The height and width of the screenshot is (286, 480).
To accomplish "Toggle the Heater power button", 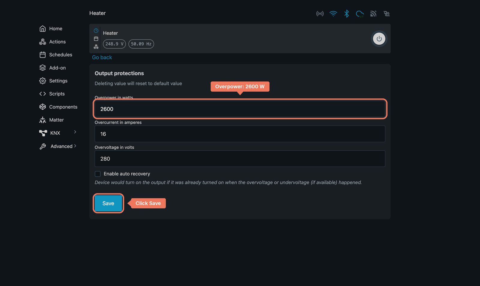I will 379,39.
